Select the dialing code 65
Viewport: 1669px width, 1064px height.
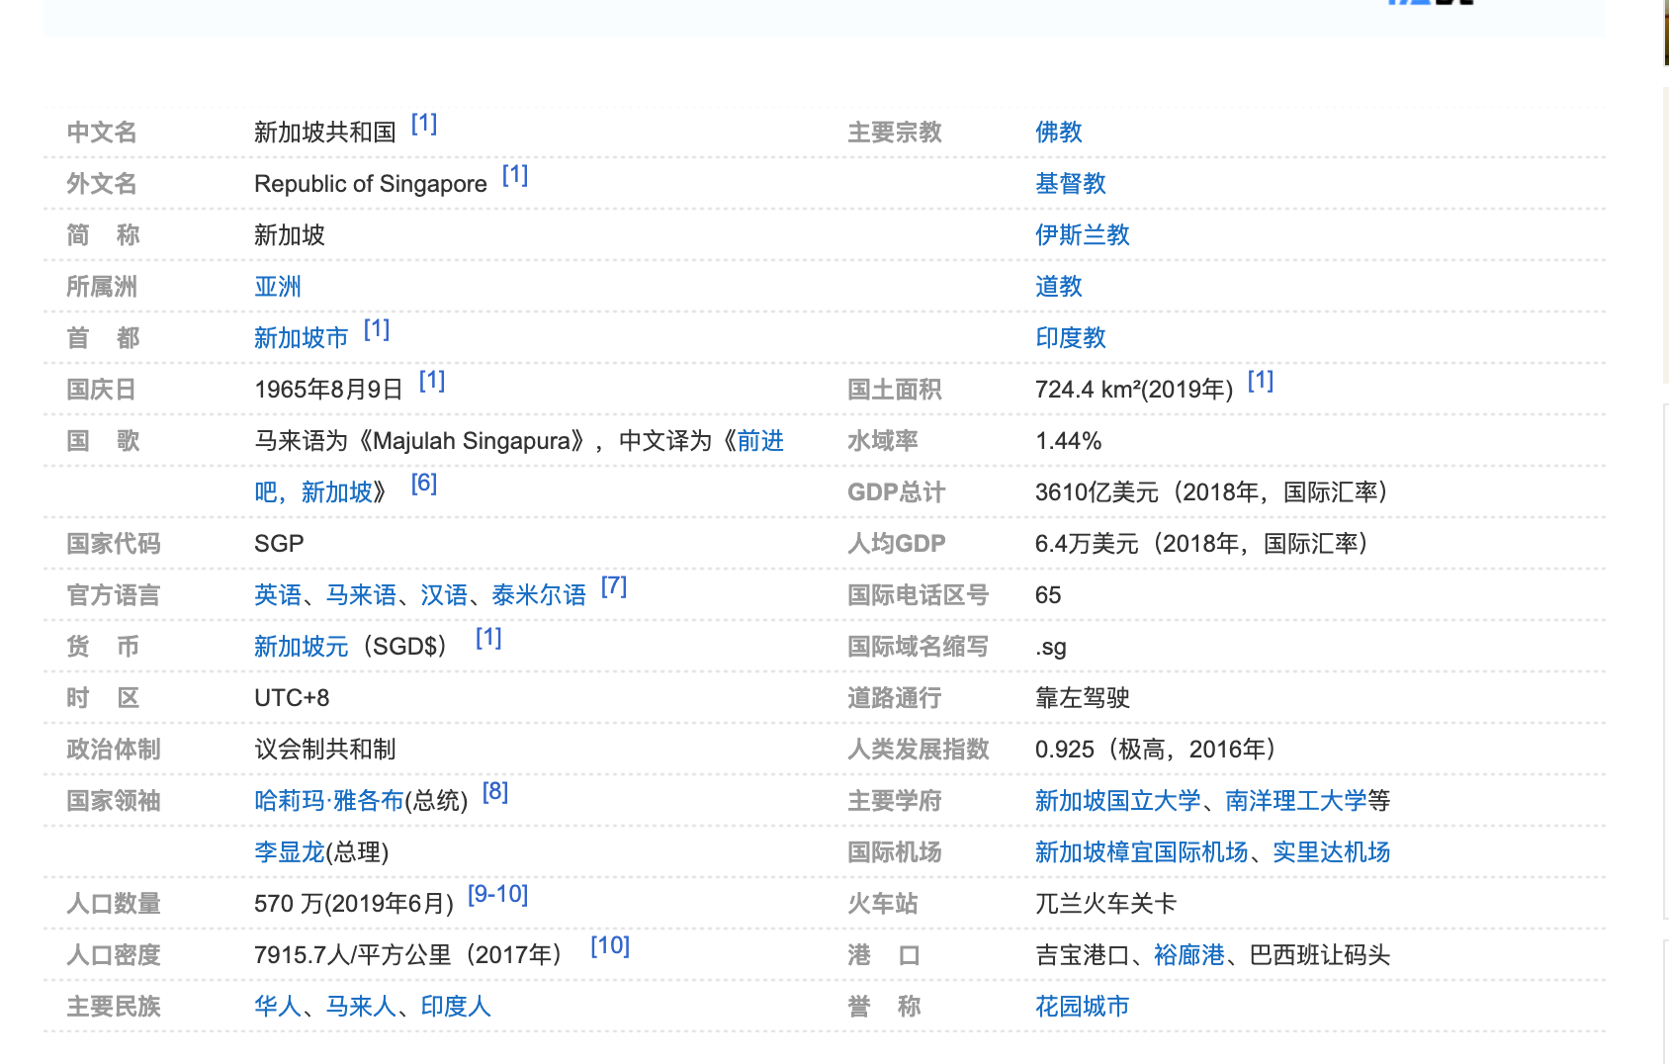click(x=1048, y=595)
